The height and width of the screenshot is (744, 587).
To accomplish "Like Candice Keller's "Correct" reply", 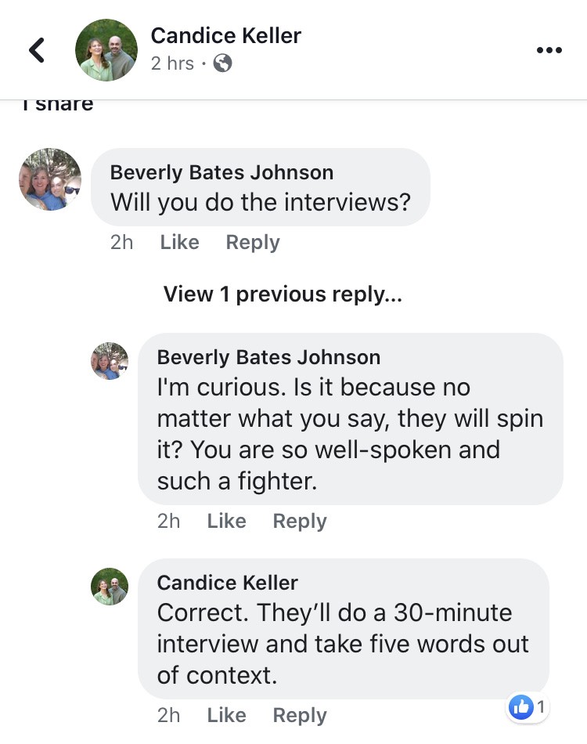I will [226, 715].
